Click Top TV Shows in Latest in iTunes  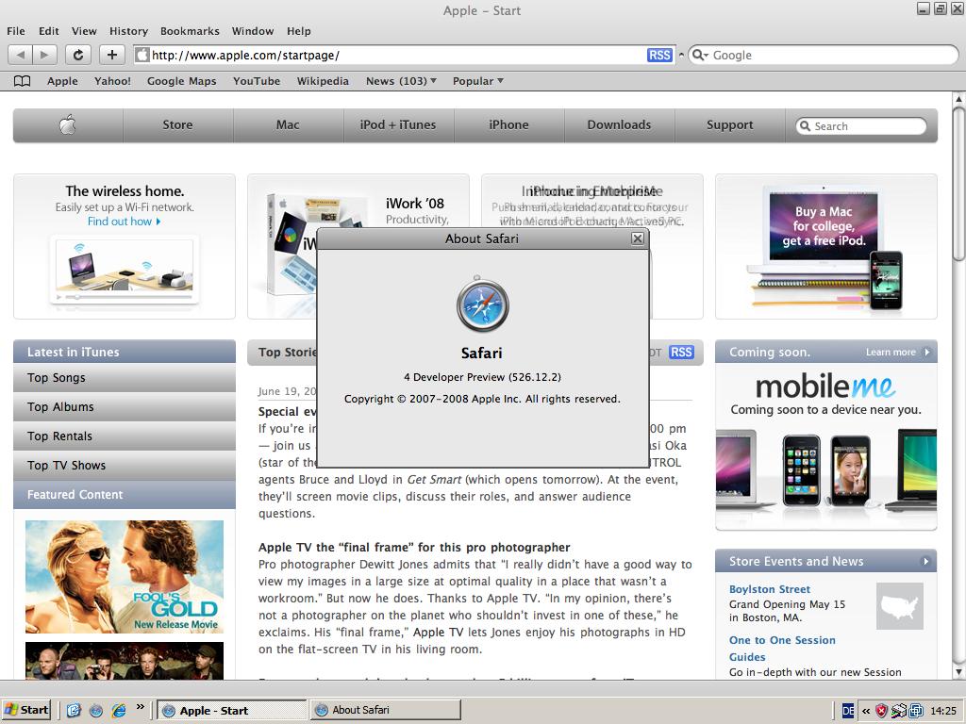[125, 466]
